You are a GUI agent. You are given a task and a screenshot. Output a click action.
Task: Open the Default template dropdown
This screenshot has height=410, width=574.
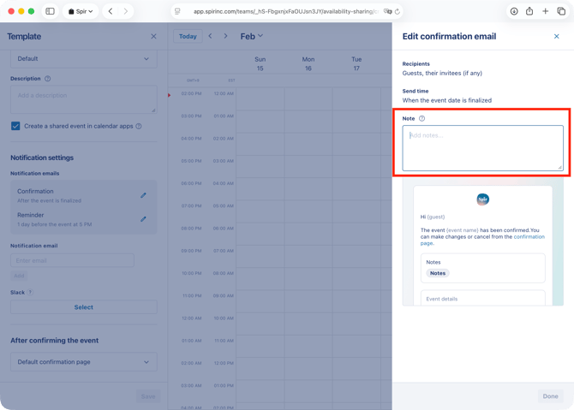pyautogui.click(x=83, y=59)
